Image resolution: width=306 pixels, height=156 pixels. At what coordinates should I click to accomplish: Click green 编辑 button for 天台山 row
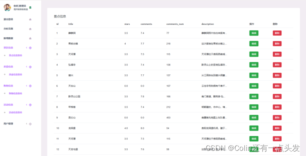coord(254,86)
